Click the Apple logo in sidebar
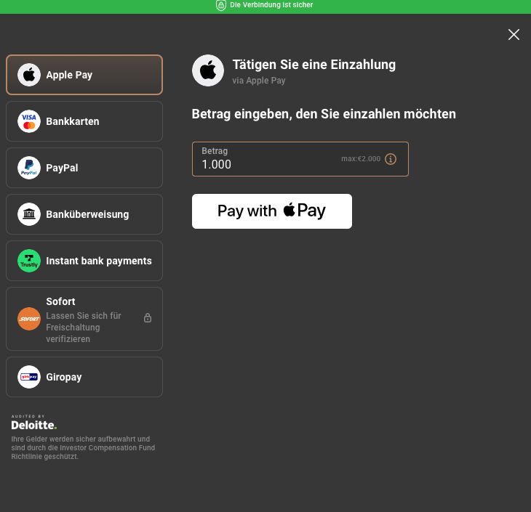Screen dimensions: 531x512 [29, 75]
